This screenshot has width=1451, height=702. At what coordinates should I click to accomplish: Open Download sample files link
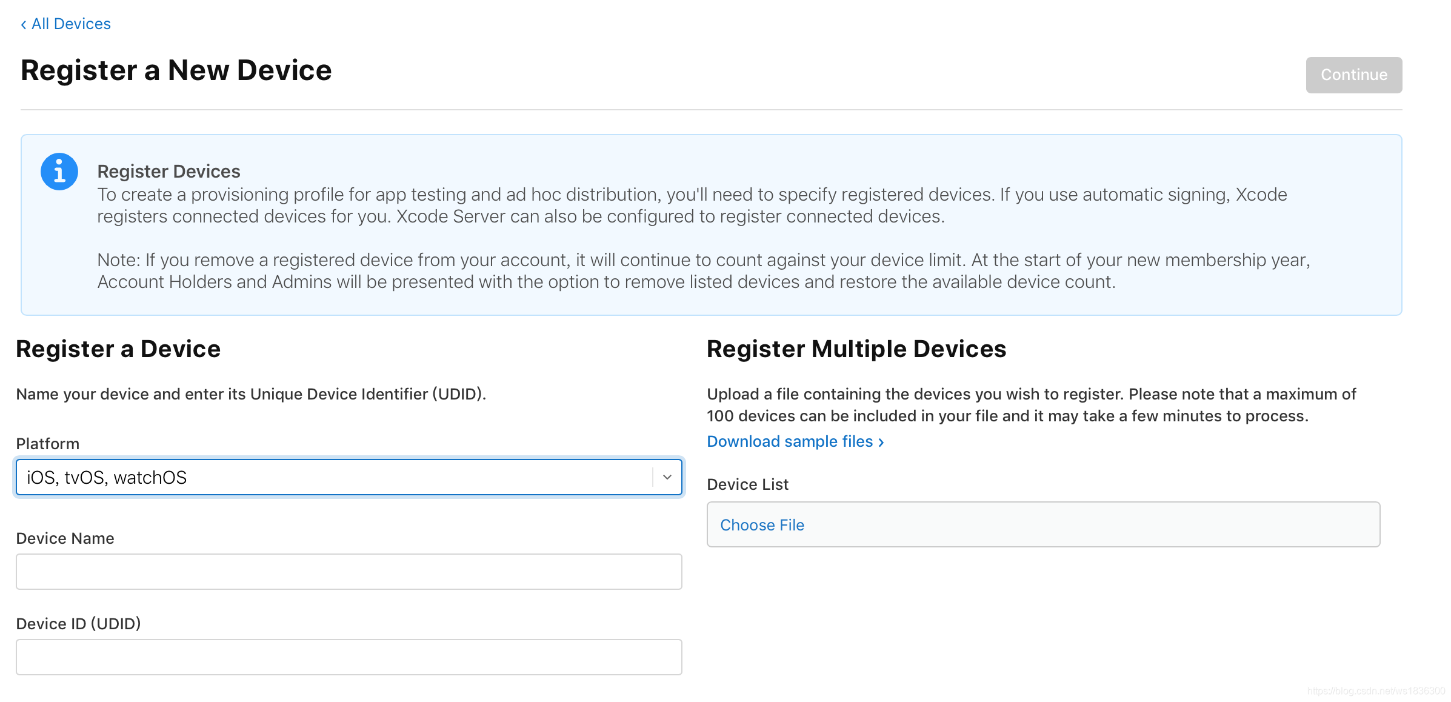(x=789, y=442)
